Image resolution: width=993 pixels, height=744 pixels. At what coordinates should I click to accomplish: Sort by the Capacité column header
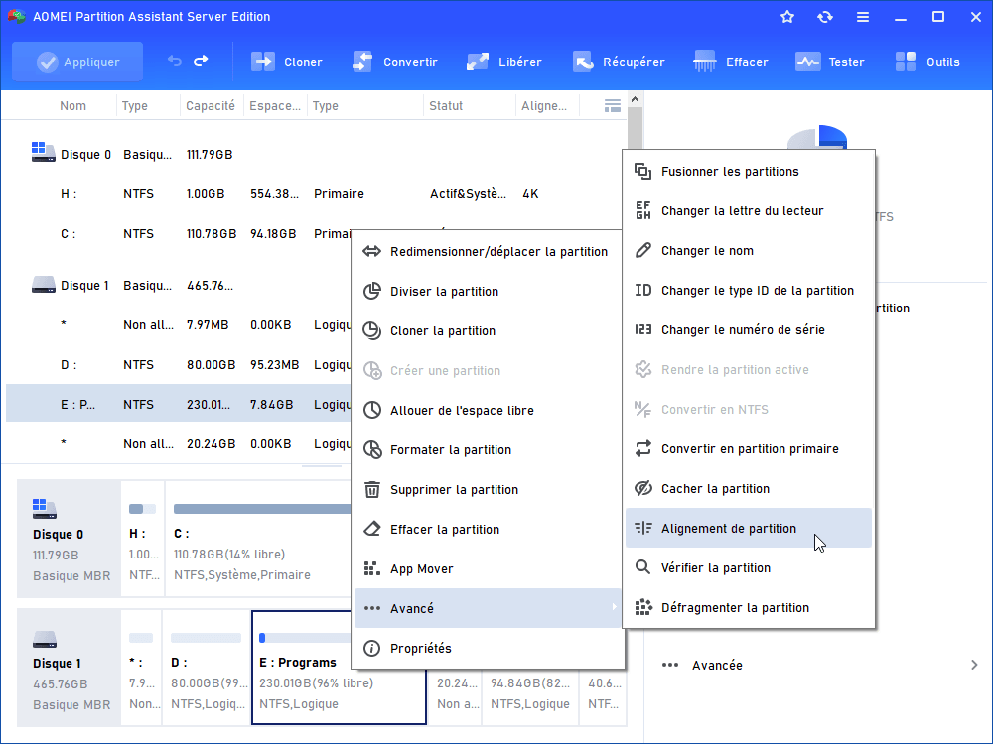211,106
